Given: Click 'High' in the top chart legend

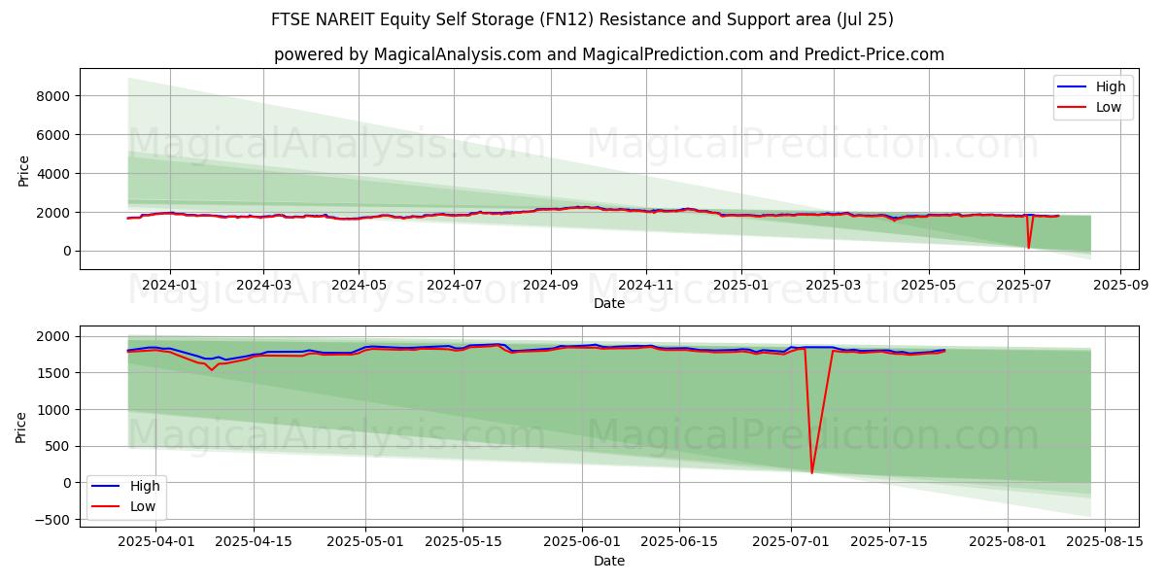Looking at the screenshot, I should pyautogui.click(x=1111, y=86).
